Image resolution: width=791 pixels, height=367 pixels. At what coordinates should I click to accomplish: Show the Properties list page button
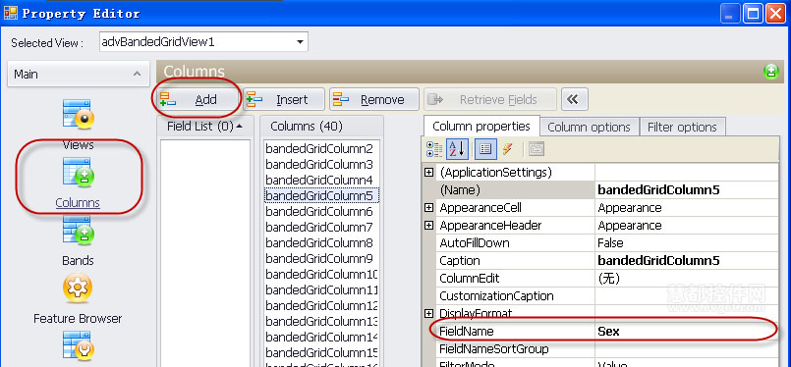(485, 149)
